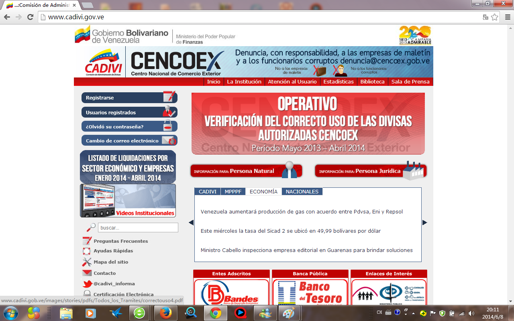Open La Institución menu

click(244, 81)
